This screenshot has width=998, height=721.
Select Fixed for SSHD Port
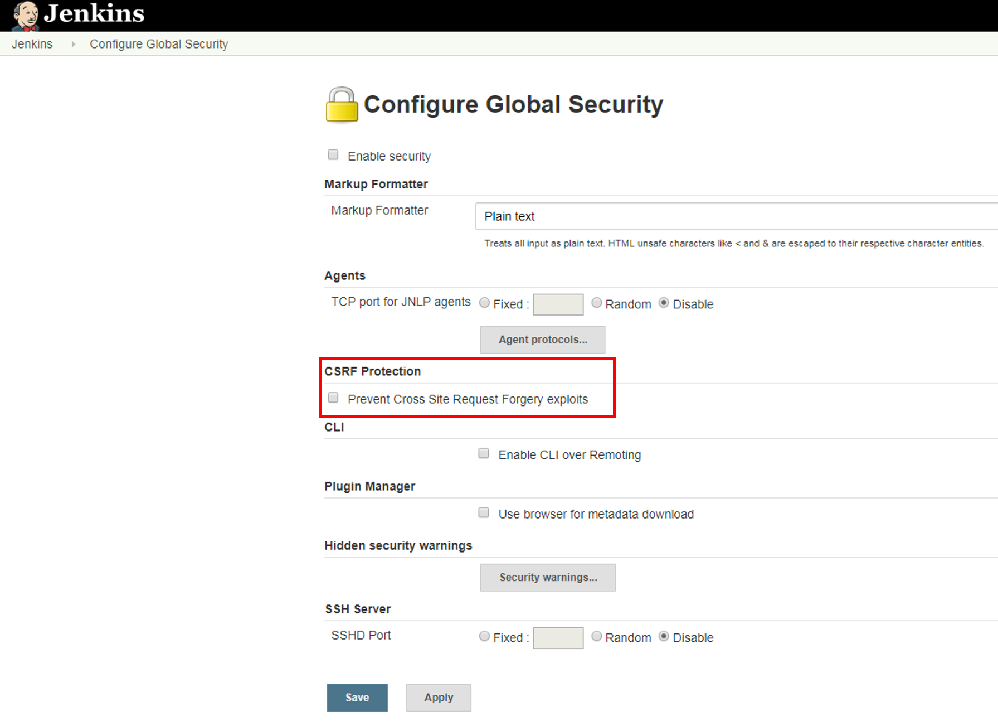(484, 636)
